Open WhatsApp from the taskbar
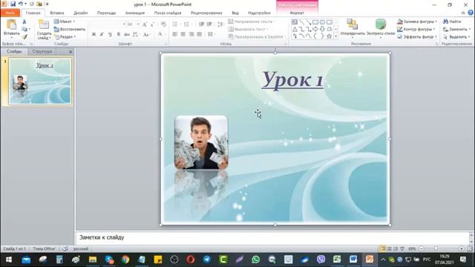This screenshot has width=475, height=267. point(255,260)
